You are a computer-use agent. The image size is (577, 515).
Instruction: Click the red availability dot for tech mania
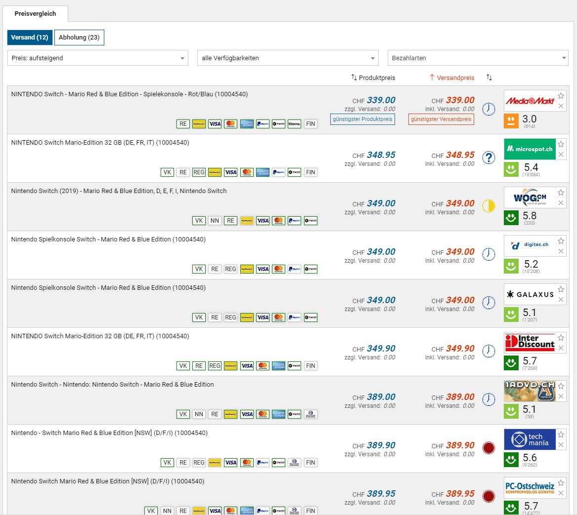[x=488, y=448]
